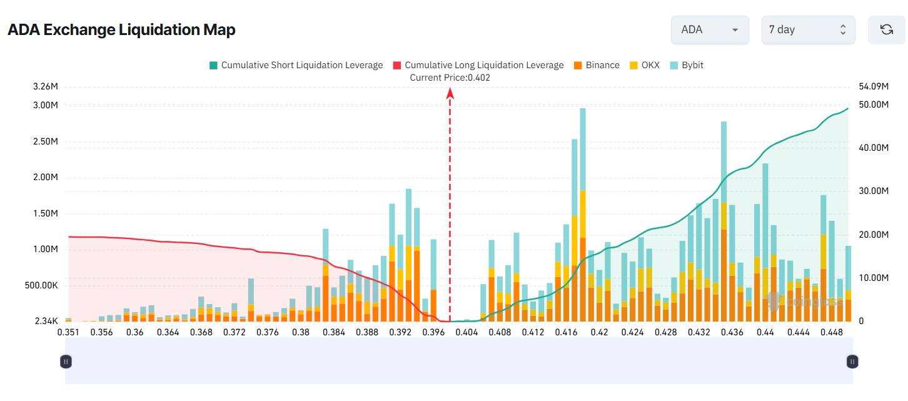Click the right range slider handle icon

click(852, 361)
